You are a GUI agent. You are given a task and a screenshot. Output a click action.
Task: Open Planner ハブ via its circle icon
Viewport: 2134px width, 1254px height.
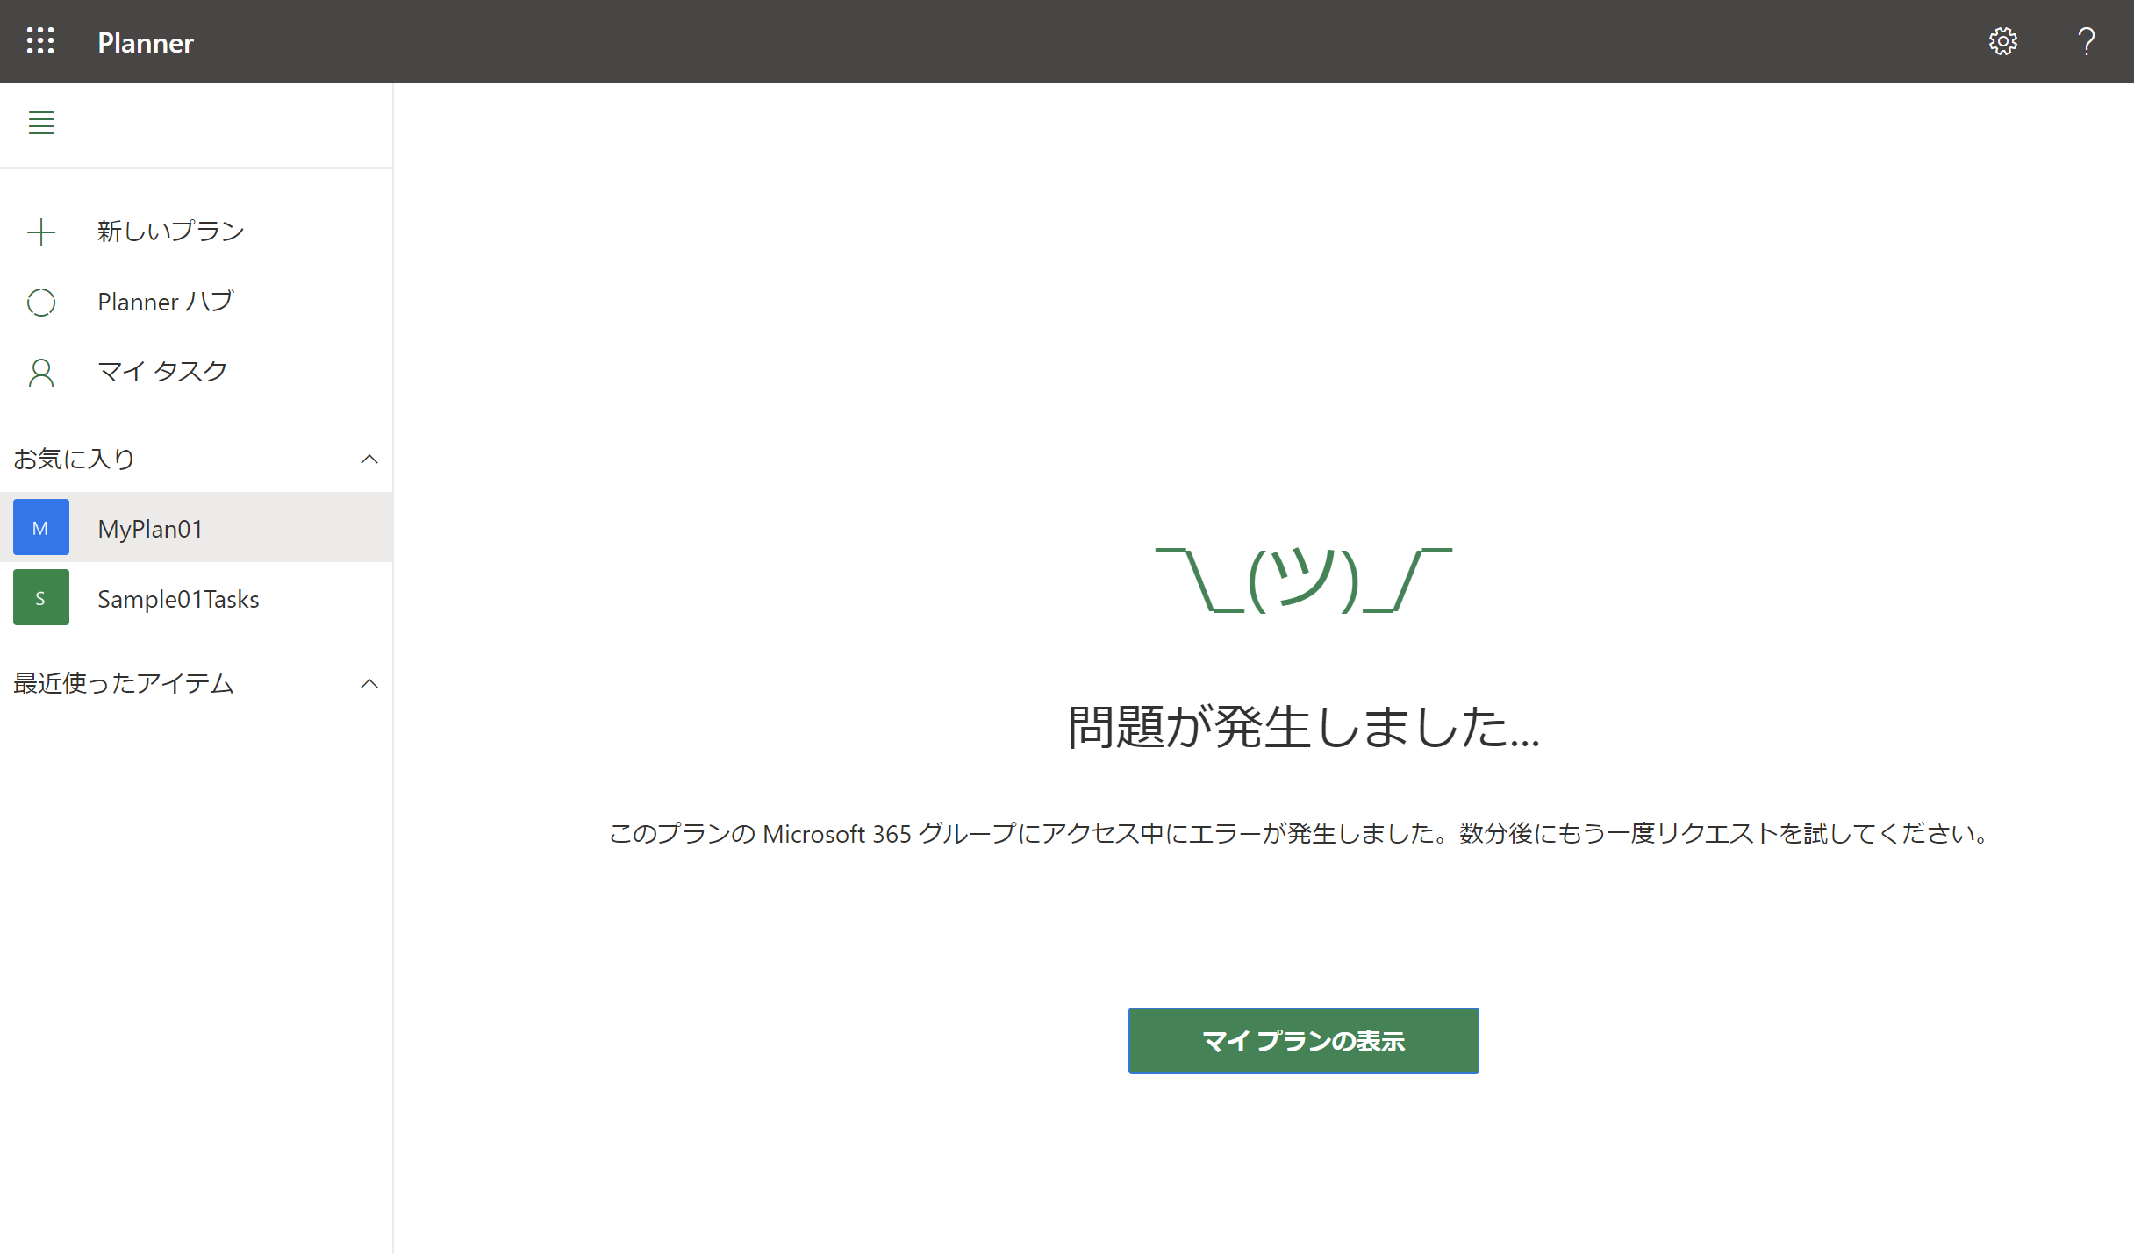40,302
